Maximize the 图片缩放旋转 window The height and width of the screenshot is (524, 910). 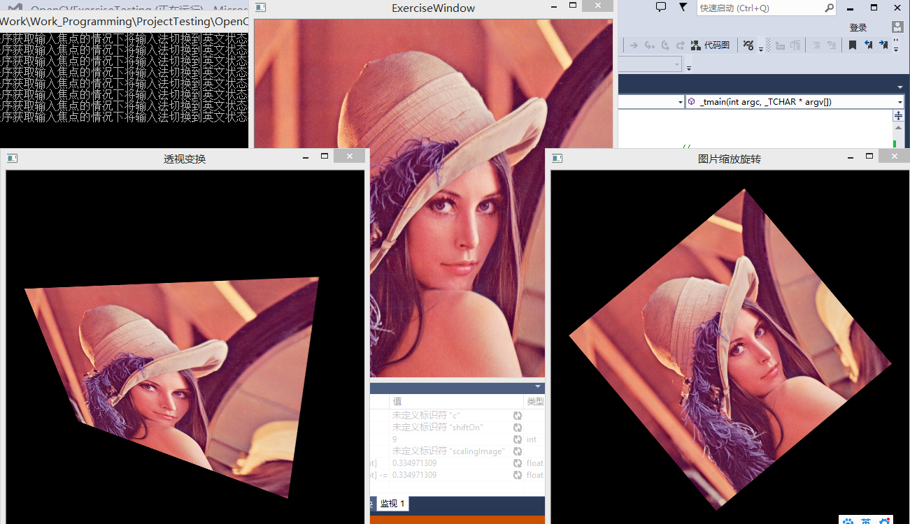click(x=869, y=157)
